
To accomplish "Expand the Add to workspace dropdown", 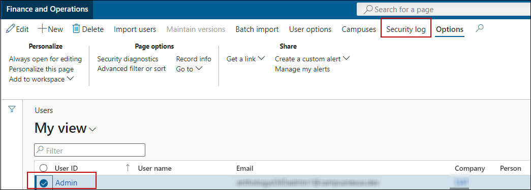I will click(x=71, y=79).
